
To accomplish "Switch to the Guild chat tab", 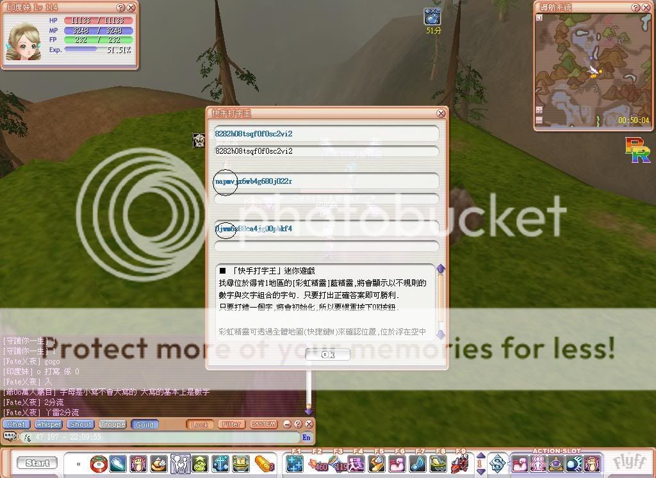I will tap(144, 424).
